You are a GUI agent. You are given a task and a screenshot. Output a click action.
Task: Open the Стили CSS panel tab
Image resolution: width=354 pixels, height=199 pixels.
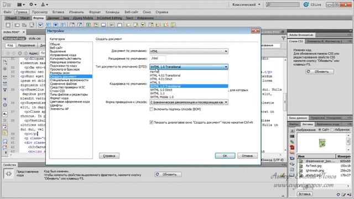(296, 41)
